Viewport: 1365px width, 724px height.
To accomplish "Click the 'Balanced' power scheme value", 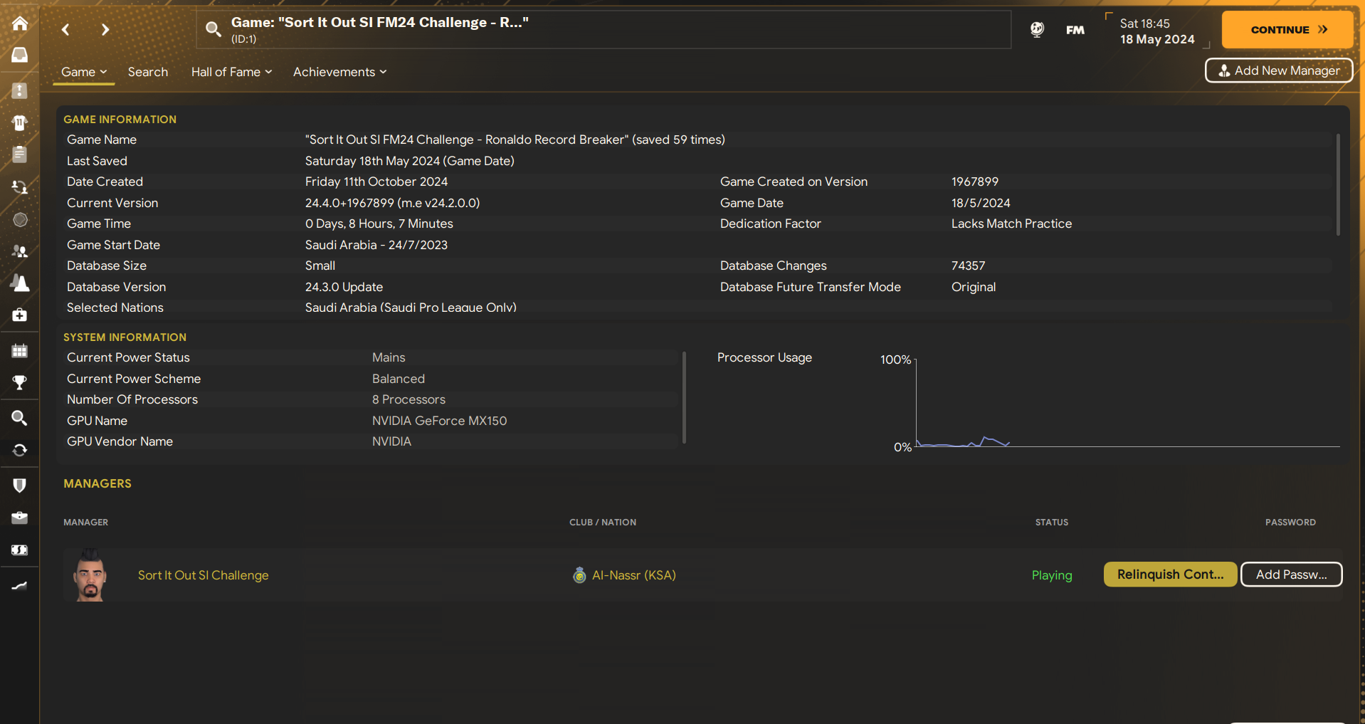I will click(x=399, y=379).
